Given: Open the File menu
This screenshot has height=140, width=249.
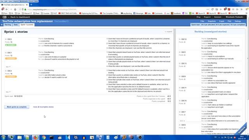Looking at the screenshot, I should pos(2,1).
